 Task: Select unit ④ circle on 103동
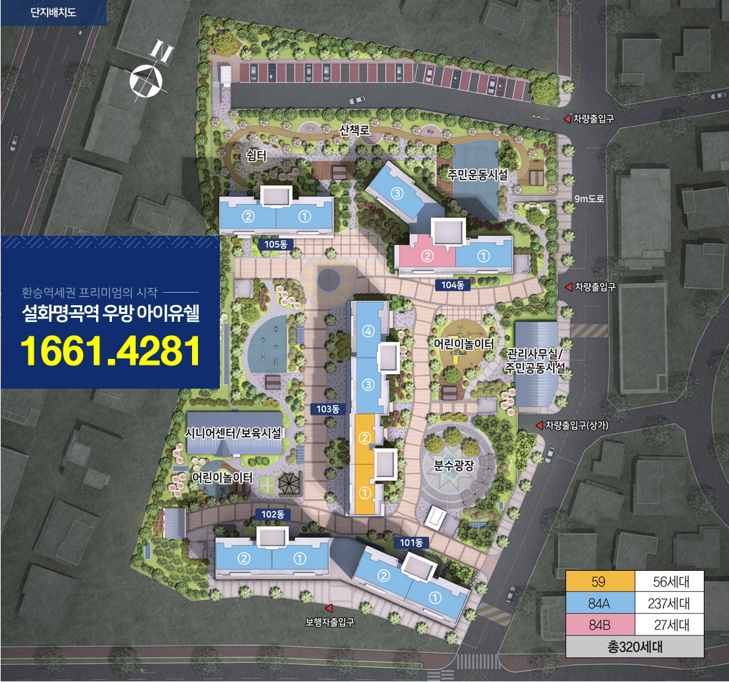[x=368, y=332]
